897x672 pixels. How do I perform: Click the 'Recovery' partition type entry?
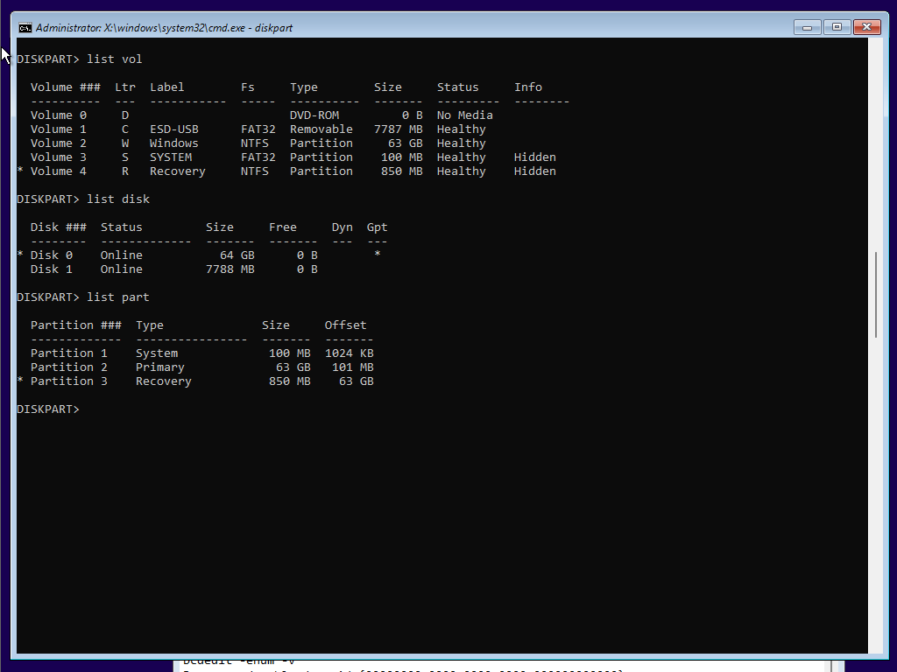click(164, 381)
